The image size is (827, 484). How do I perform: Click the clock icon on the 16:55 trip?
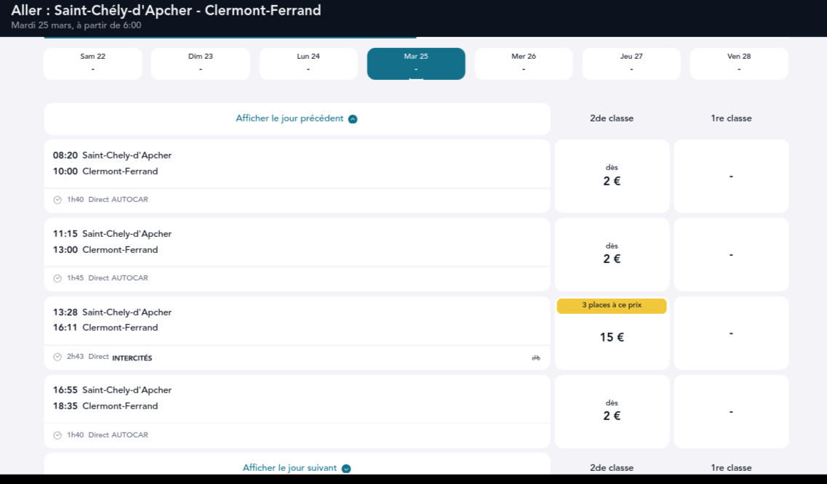(x=57, y=435)
